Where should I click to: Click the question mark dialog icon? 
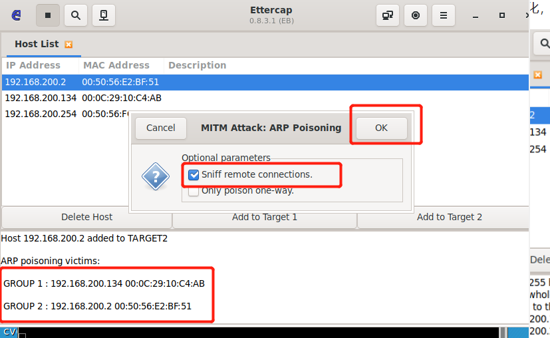155,177
